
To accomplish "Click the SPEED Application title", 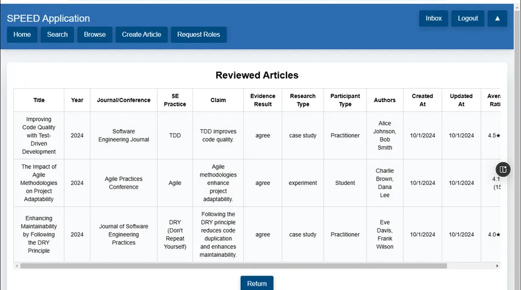I will pyautogui.click(x=48, y=19).
